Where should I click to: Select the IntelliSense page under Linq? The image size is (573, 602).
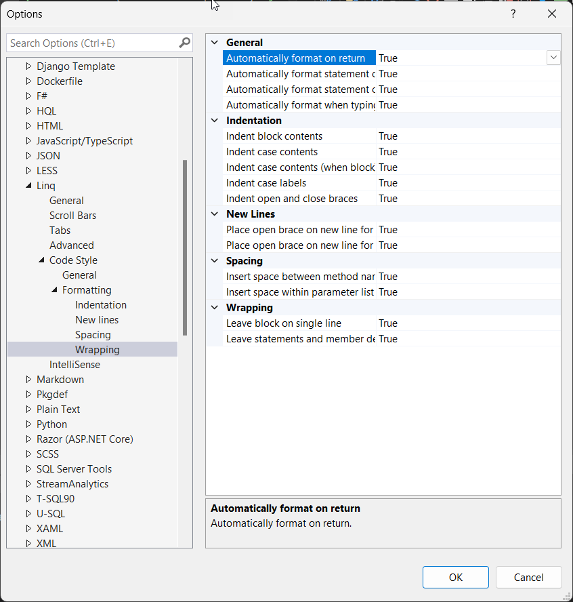point(75,364)
